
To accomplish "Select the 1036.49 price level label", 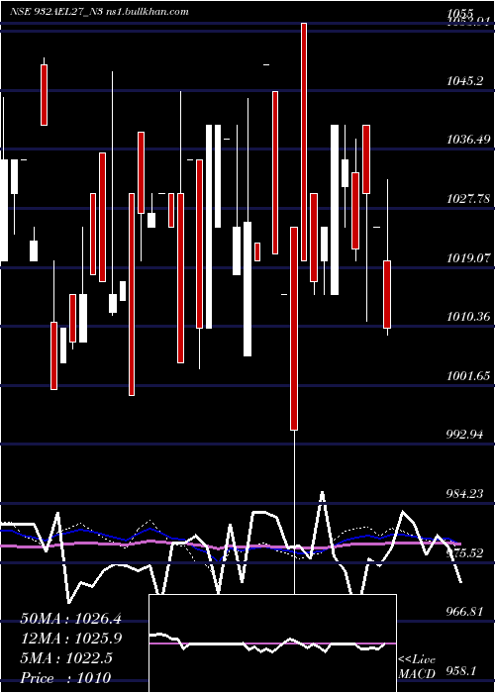I will [x=468, y=140].
